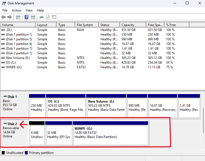Image resolution: width=205 pixels, height=161 pixels.
Task: Click the 8 MB Unallocated partition block
Action: pyautogui.click(x=36, y=135)
